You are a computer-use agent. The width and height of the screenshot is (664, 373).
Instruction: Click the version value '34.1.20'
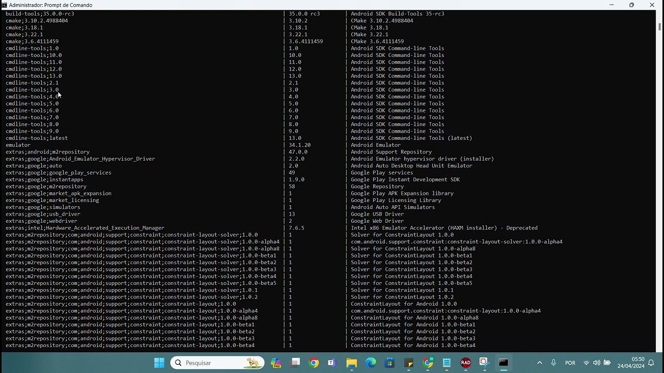click(x=300, y=145)
